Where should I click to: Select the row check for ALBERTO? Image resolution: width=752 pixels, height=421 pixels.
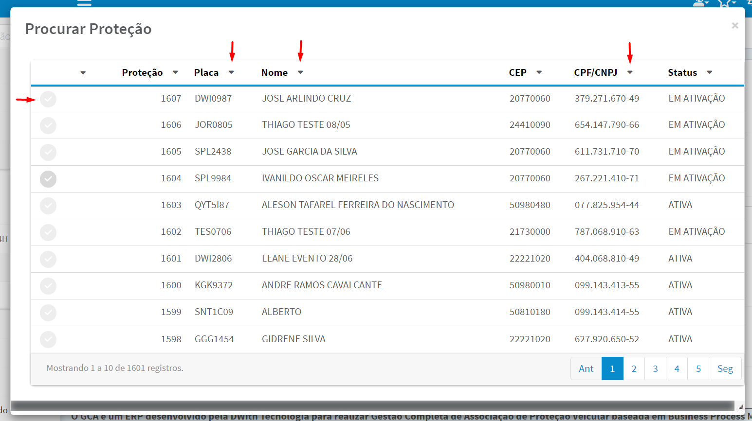point(48,313)
